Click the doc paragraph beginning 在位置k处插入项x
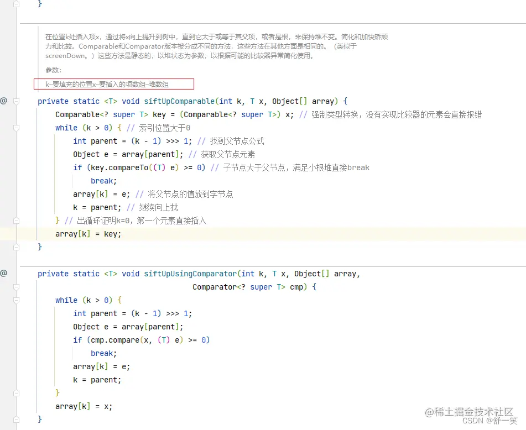 [217, 46]
